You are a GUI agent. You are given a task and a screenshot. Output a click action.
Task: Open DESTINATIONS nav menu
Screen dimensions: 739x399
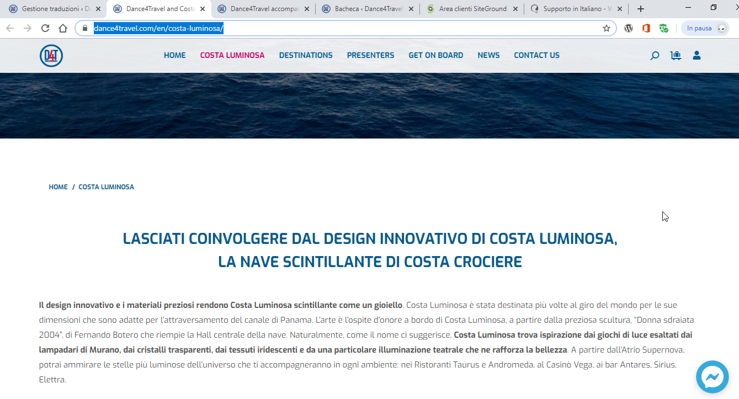(306, 55)
